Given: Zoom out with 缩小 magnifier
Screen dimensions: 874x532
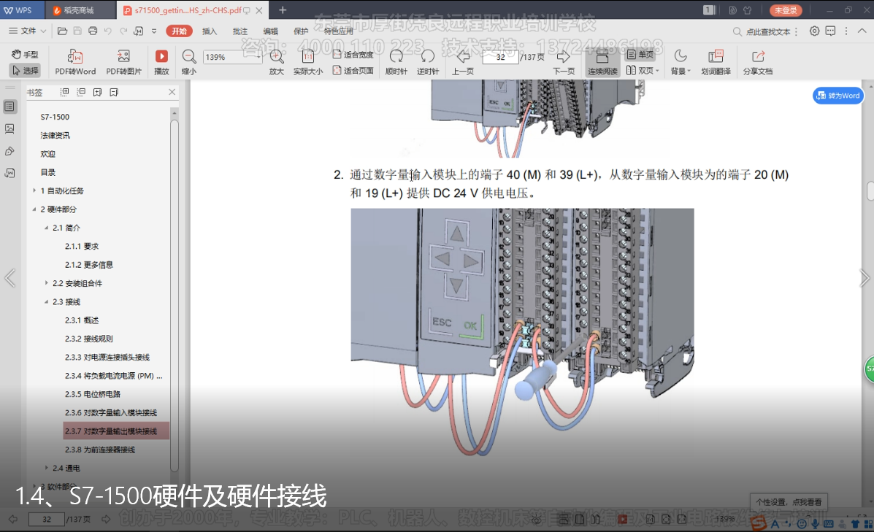Looking at the screenshot, I should click(x=189, y=62).
